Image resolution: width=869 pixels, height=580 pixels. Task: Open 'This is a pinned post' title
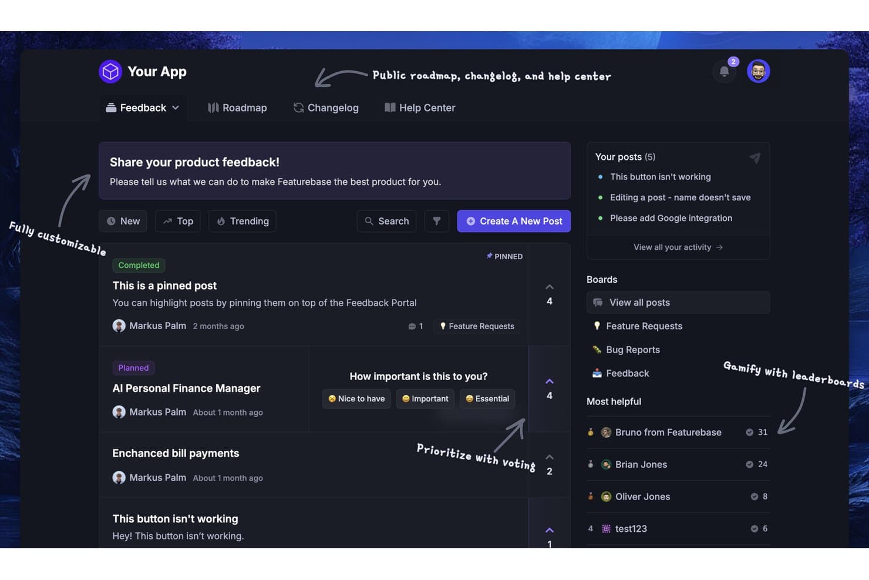point(164,286)
